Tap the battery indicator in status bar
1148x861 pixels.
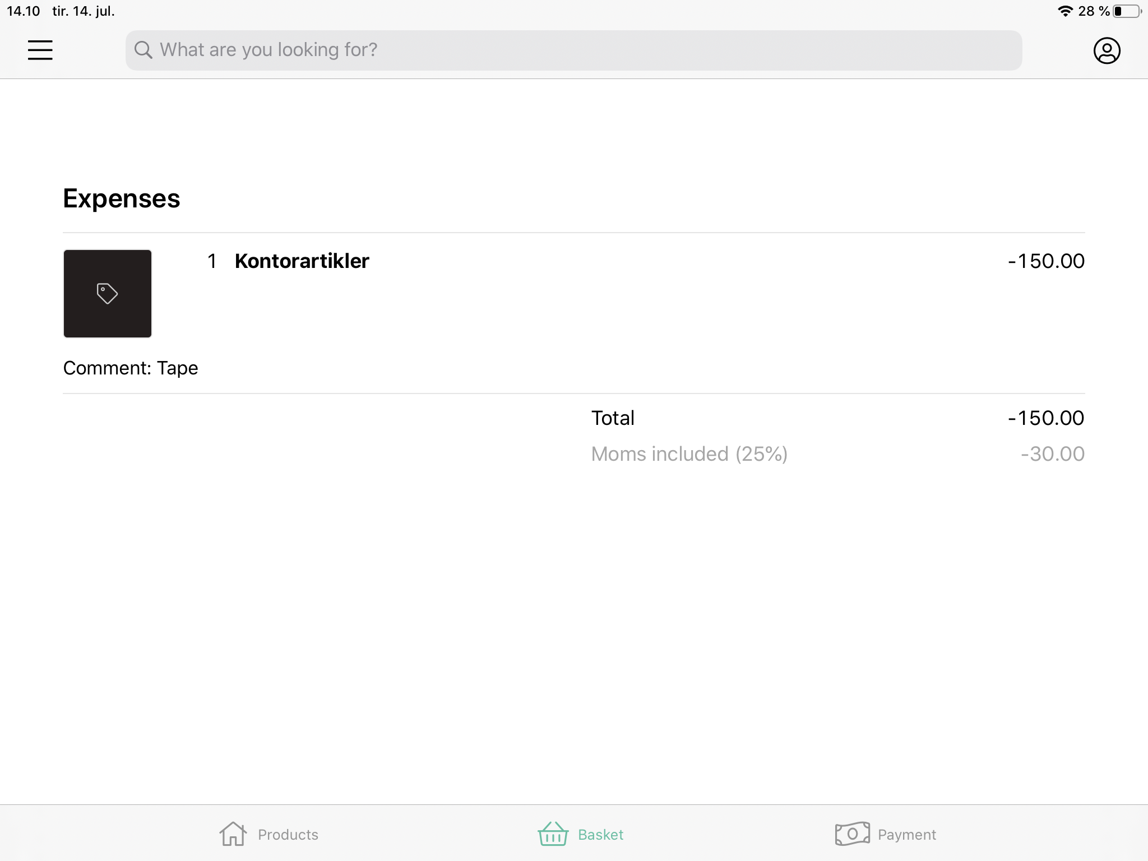pyautogui.click(x=1127, y=11)
